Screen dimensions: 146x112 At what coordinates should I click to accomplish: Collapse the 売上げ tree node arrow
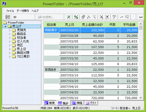click(x=5, y=26)
